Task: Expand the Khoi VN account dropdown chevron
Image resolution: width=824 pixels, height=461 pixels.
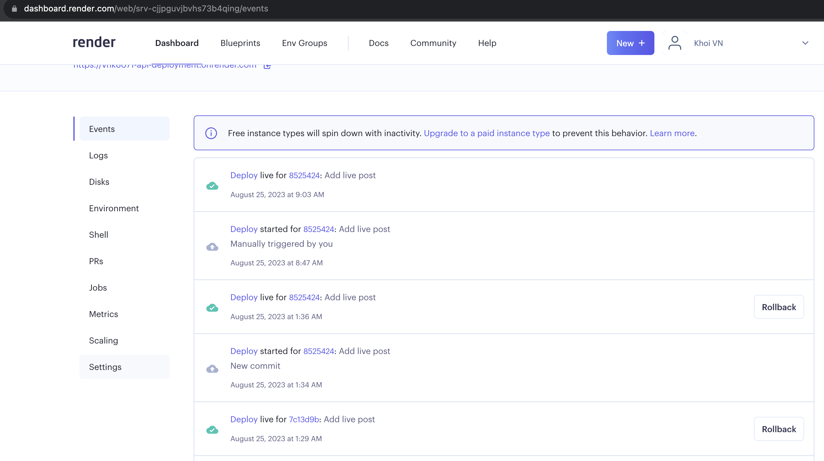Action: [x=805, y=43]
